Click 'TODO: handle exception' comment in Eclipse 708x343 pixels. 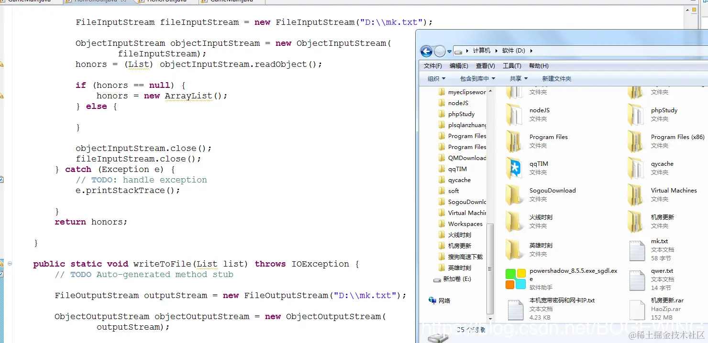click(149, 180)
